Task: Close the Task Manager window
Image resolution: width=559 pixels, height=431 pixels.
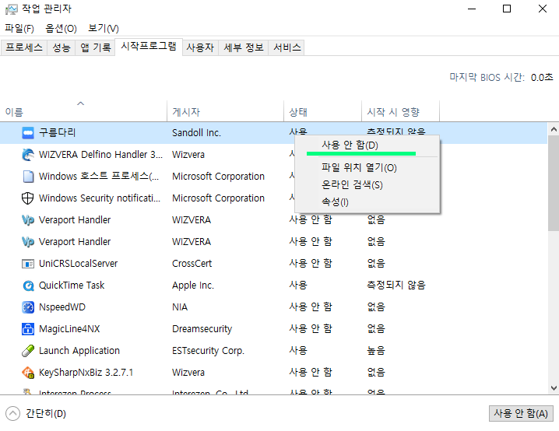Action: tap(542, 9)
